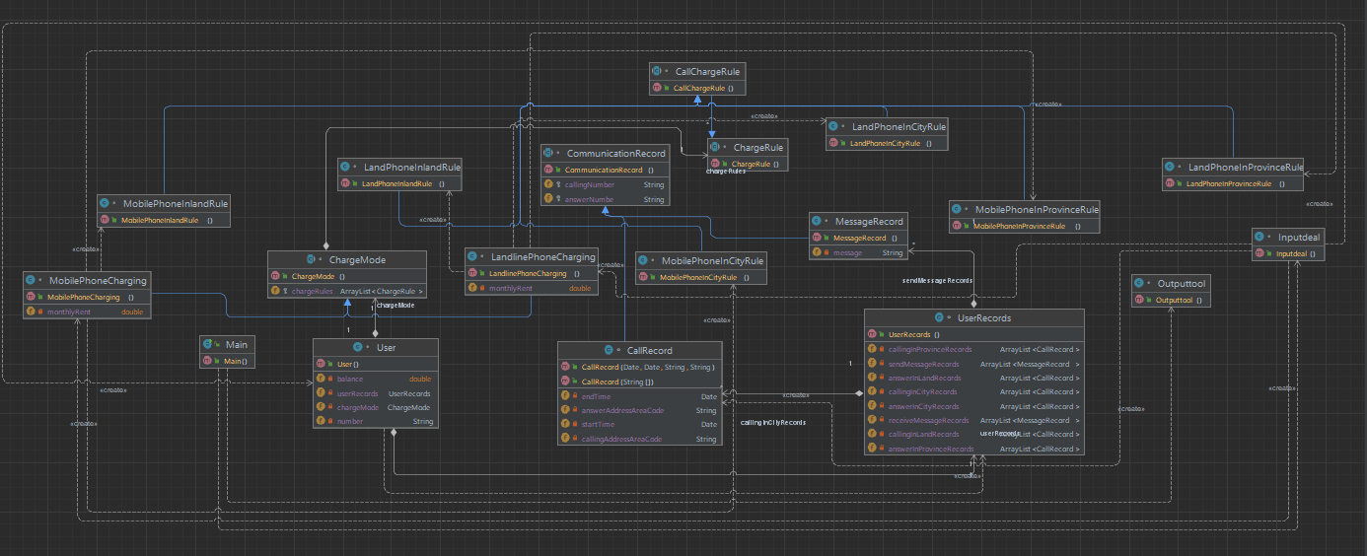The height and width of the screenshot is (556, 1367).
Task: Select the monthlyRent field in MobilePhoneCharging
Action: tap(86, 312)
